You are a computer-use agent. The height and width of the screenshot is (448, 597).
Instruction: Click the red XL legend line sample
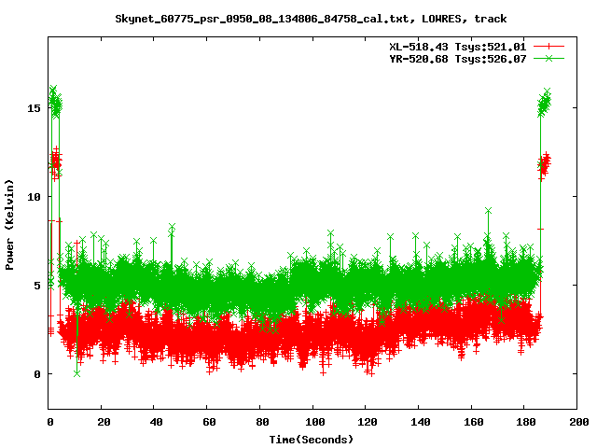[548, 47]
